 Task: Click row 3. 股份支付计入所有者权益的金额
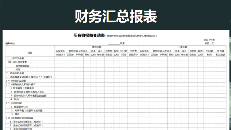(28, 96)
